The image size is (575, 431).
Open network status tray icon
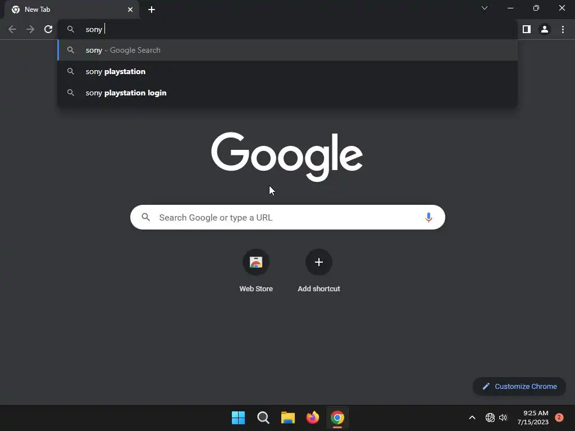click(490, 418)
